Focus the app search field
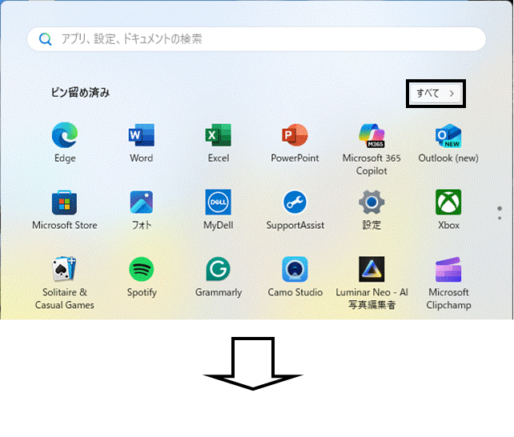 (x=257, y=39)
